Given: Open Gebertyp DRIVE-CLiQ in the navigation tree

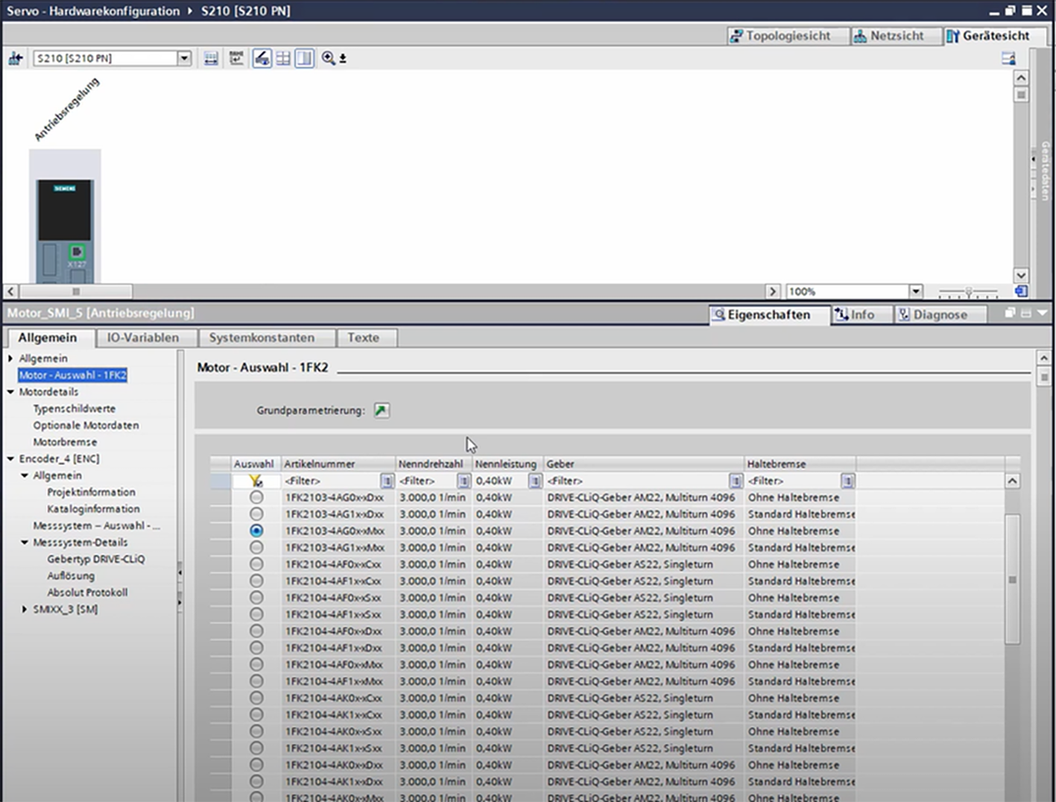Looking at the screenshot, I should pos(96,559).
